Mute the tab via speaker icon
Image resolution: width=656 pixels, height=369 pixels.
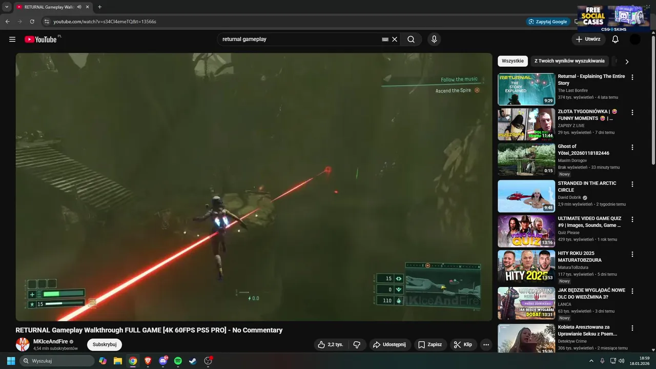(x=79, y=7)
